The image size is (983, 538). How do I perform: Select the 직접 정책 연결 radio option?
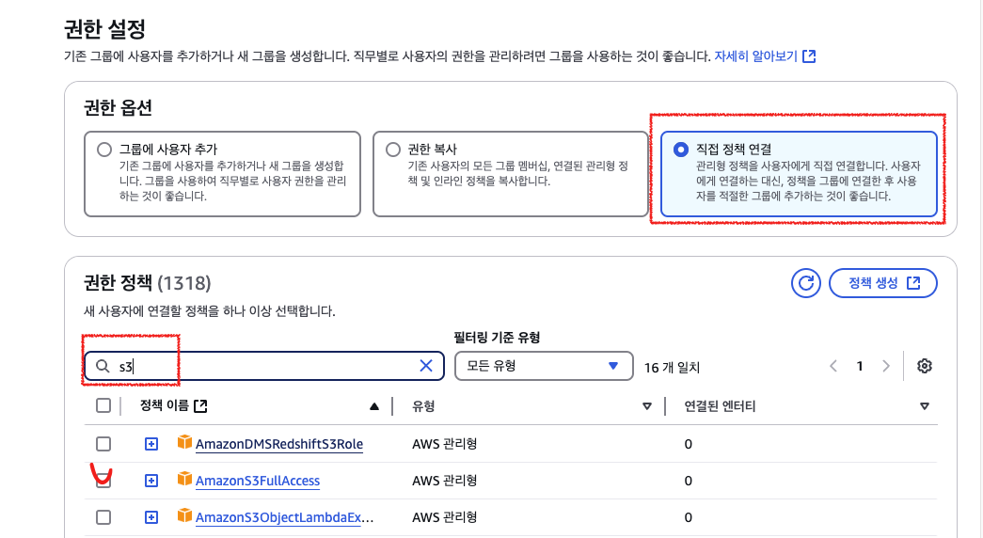click(x=681, y=150)
